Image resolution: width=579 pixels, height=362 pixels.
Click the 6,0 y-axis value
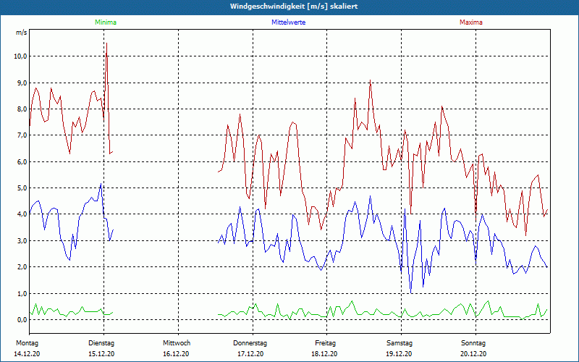click(x=21, y=161)
